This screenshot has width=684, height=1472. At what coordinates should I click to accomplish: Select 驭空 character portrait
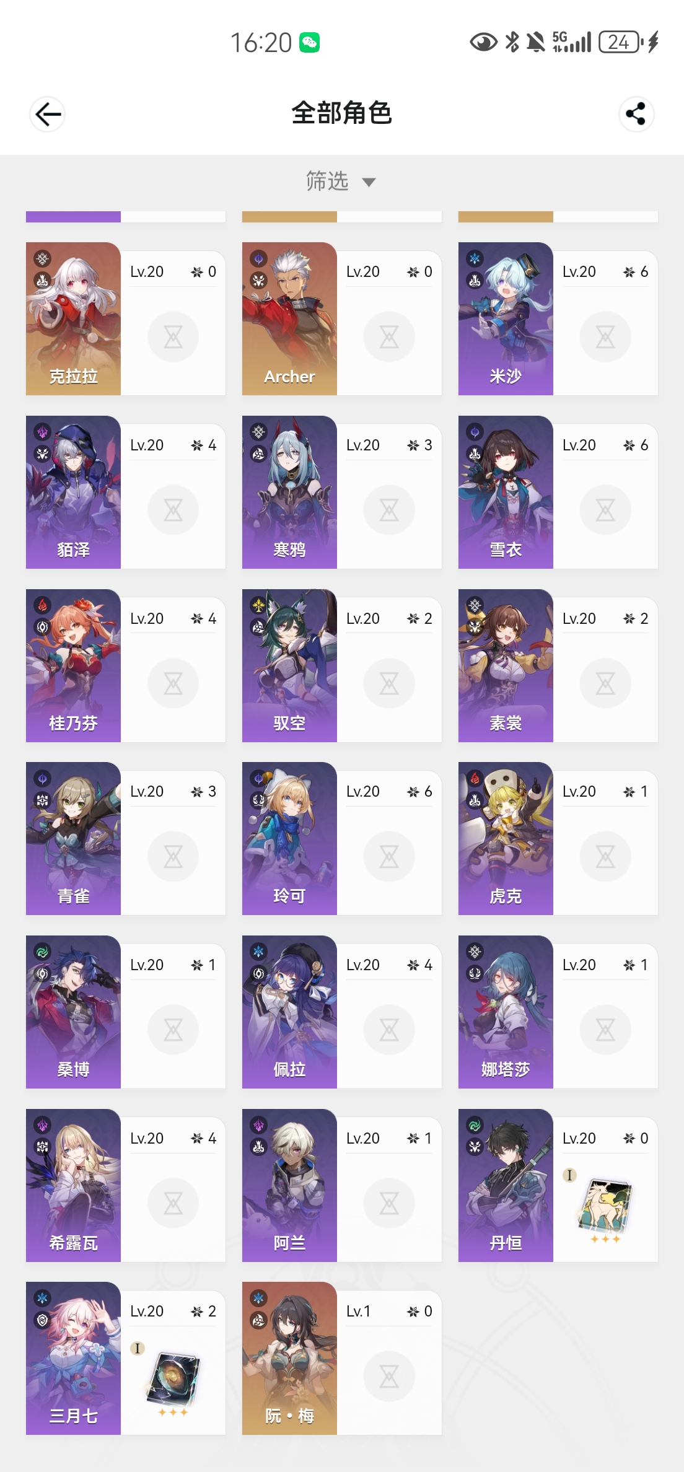pos(289,665)
